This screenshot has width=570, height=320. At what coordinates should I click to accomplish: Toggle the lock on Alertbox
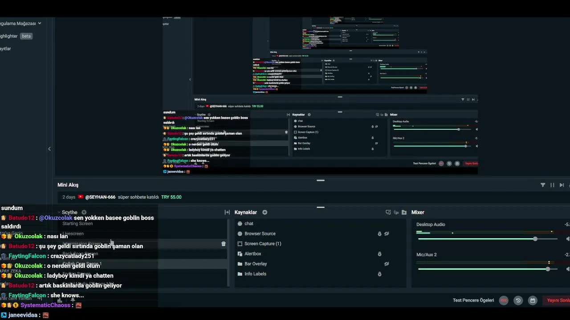coord(379,254)
